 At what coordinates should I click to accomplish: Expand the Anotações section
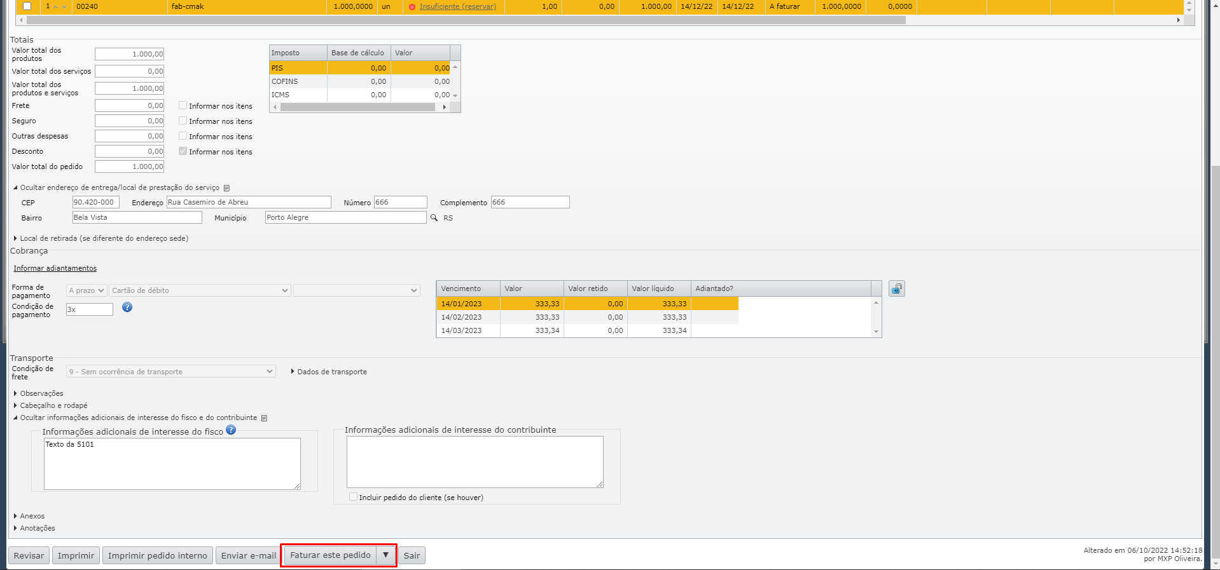pos(34,528)
